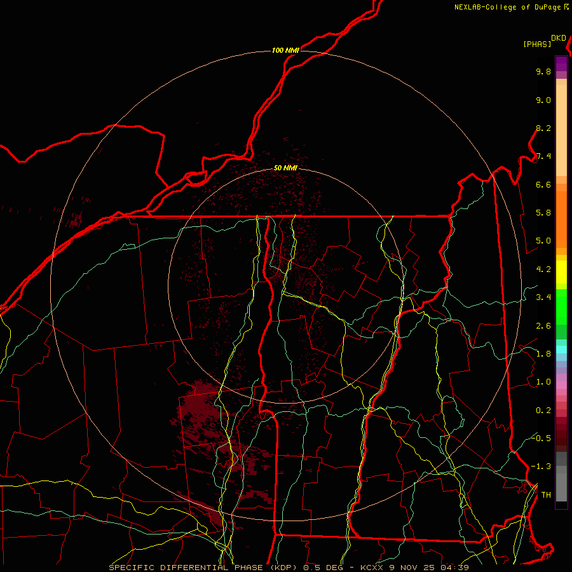Viewport: 572px width, 572px height.
Task: Click the 9.8 value on the color scale
Action: click(x=543, y=71)
